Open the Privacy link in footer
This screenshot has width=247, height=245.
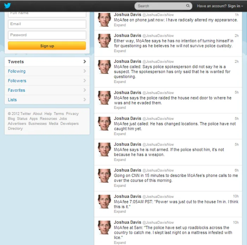point(72,114)
